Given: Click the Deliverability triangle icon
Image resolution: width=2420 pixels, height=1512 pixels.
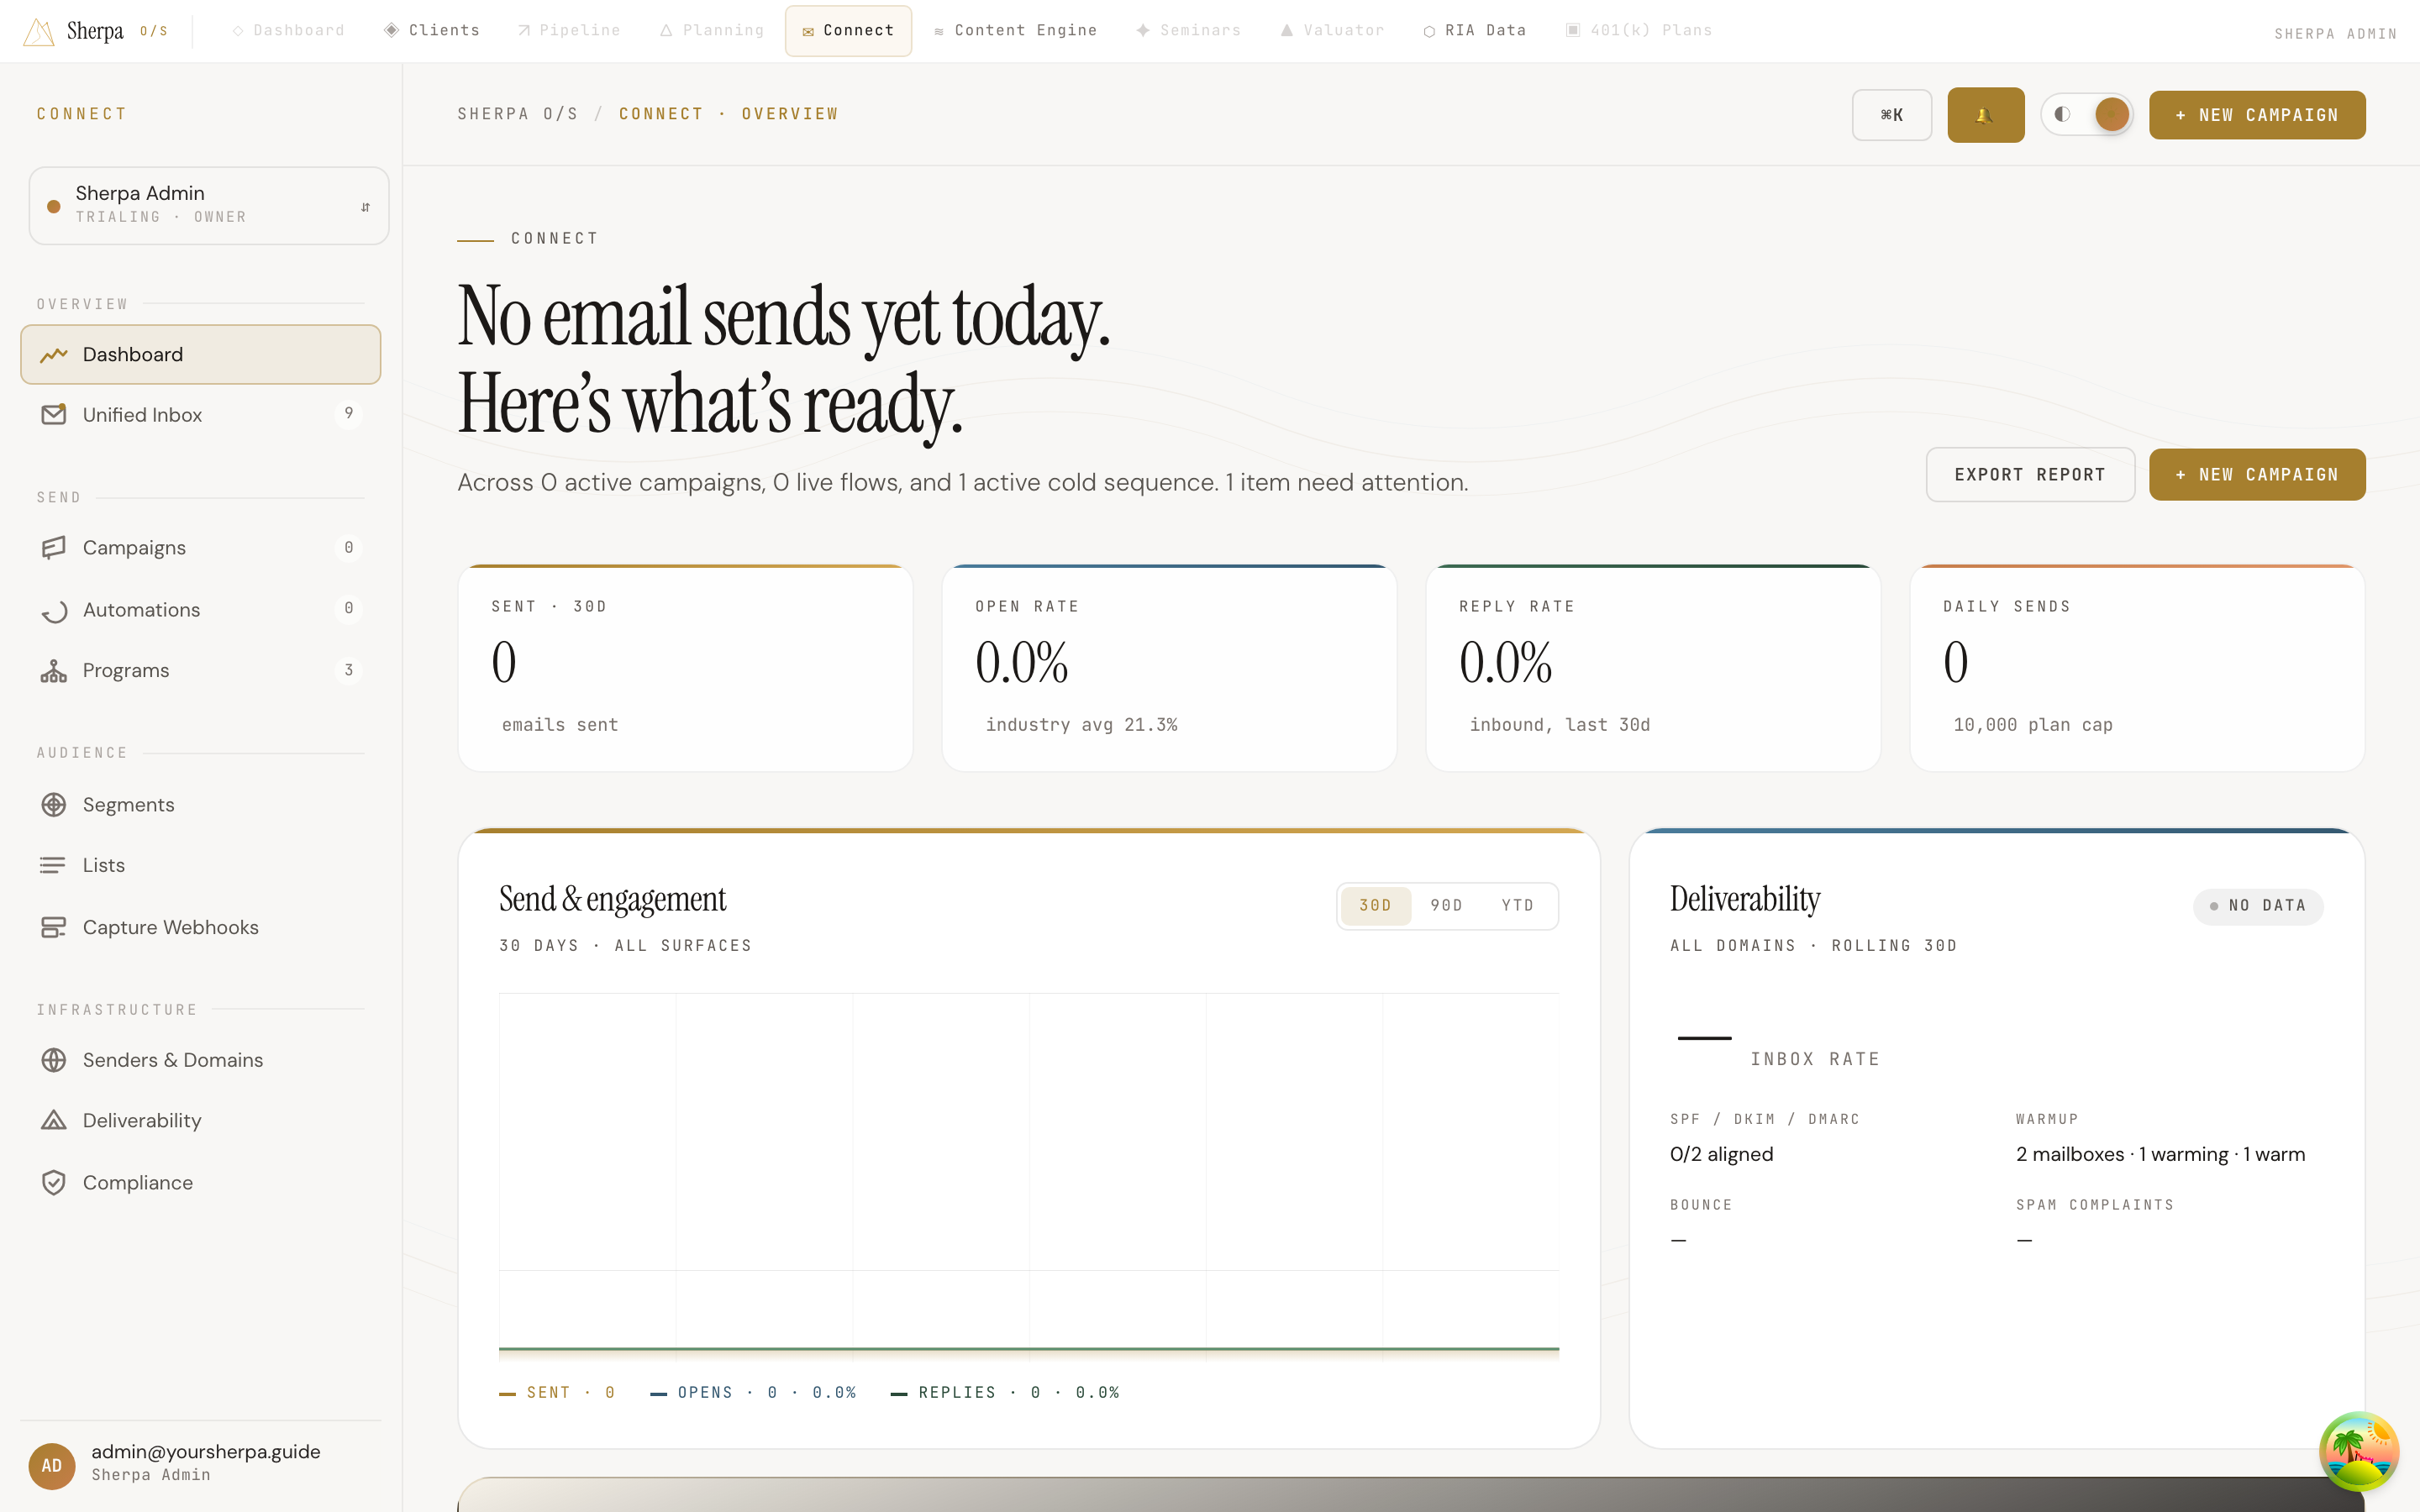Looking at the screenshot, I should [x=54, y=1121].
